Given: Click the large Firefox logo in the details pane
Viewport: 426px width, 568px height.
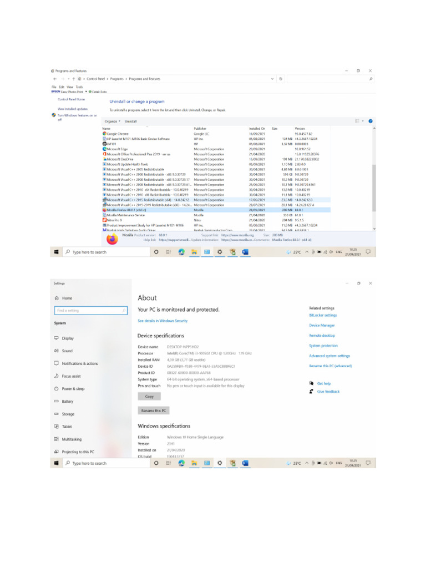Looking at the screenshot, I should [x=112, y=239].
